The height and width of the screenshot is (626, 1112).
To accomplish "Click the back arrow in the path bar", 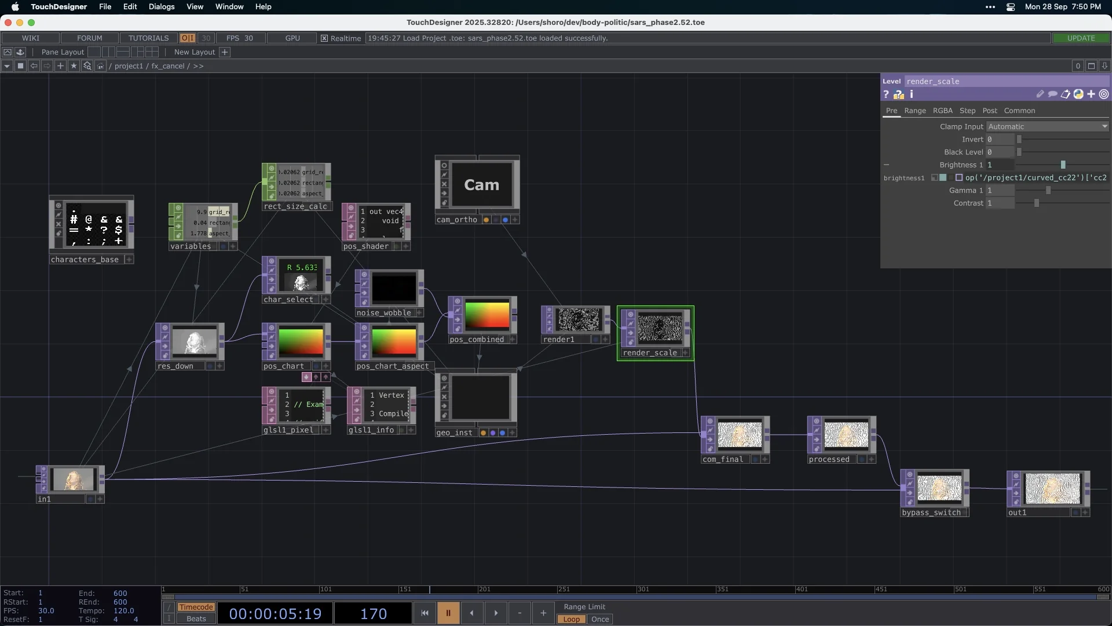I will pyautogui.click(x=34, y=66).
